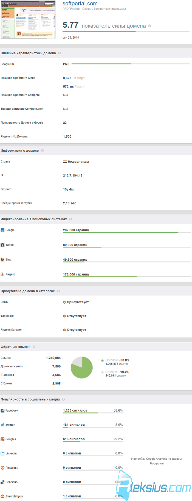
Task: Click the Яндекс search engine icon
Action: tap(2, 274)
